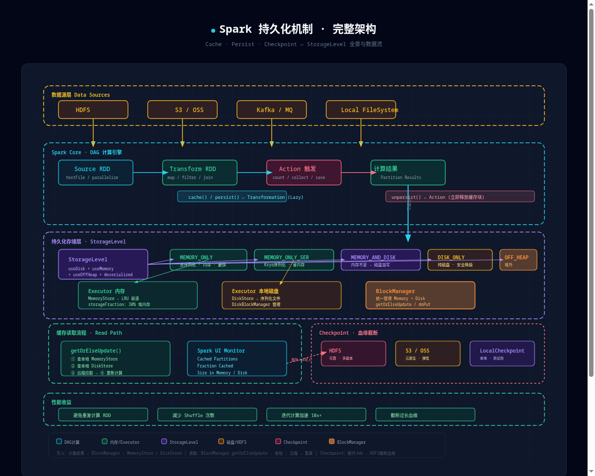Click the 截断过长血缘 benefit box

(425, 415)
